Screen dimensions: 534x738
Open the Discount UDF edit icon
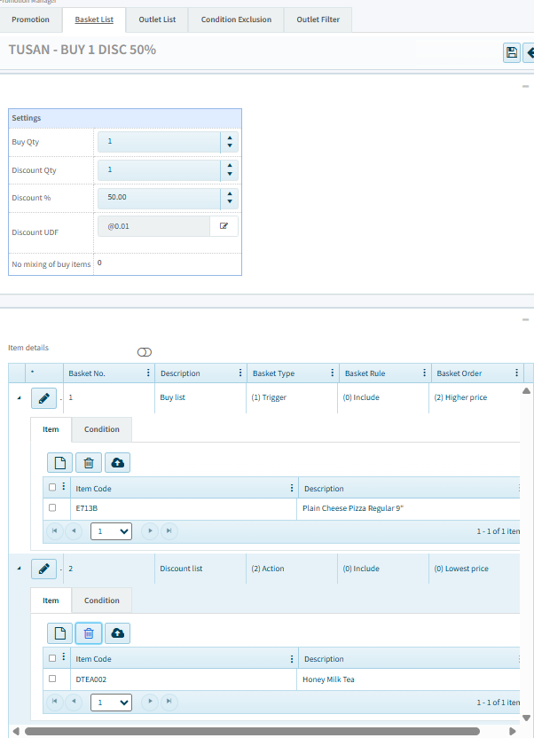pos(224,226)
